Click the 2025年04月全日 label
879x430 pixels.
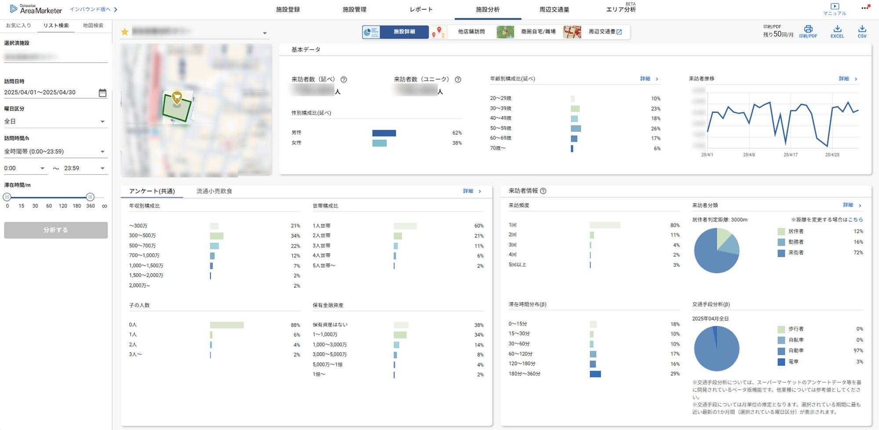[710, 318]
